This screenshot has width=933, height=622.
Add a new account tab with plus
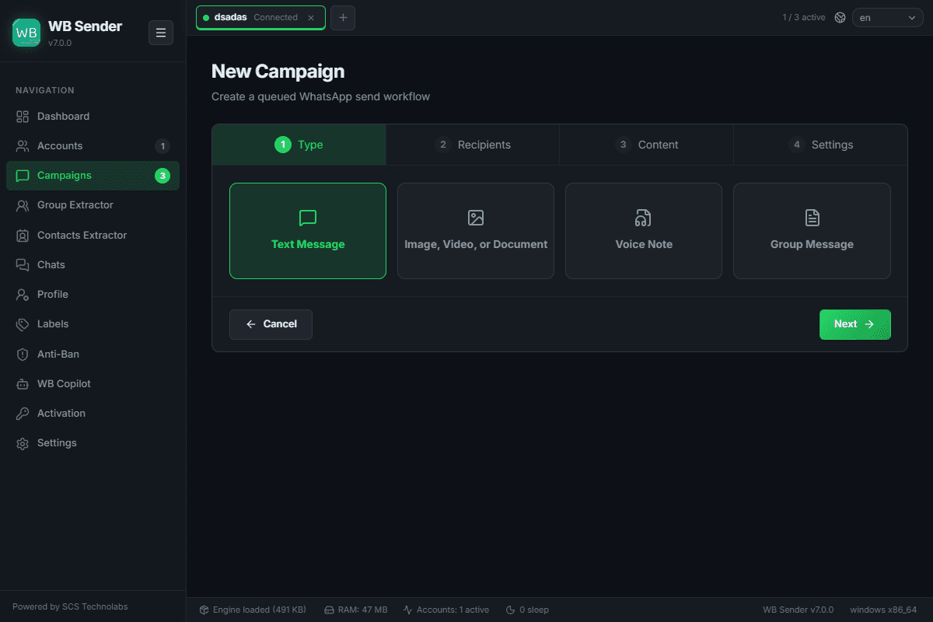click(x=343, y=17)
